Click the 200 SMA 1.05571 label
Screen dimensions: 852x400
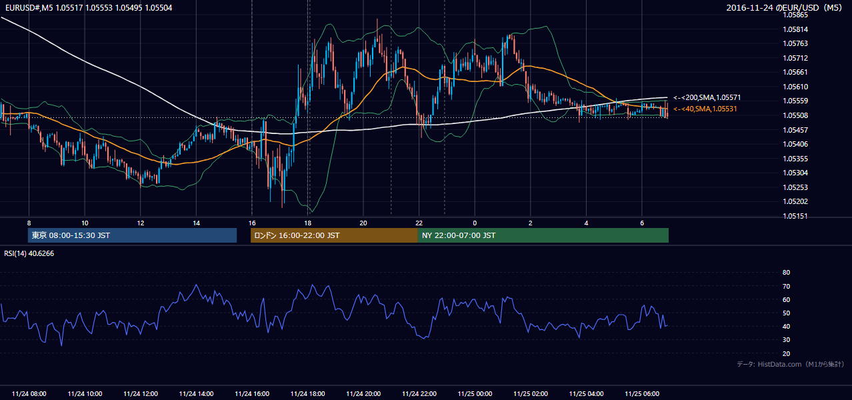[x=707, y=97]
